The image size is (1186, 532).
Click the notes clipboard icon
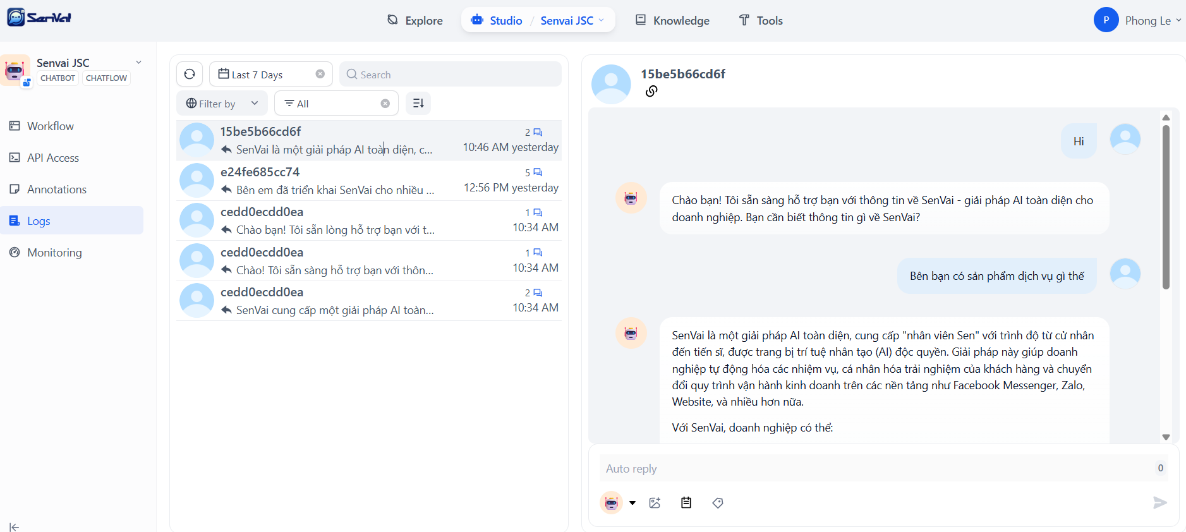click(x=686, y=503)
